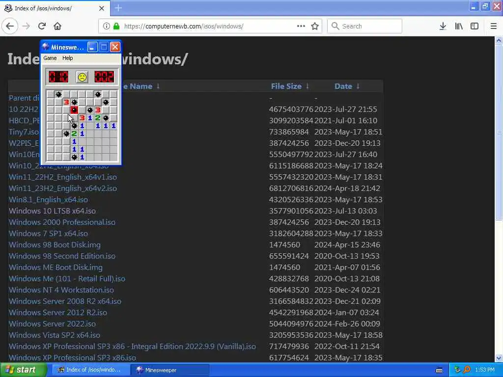Click file size 6812706816
The image size is (503, 377).
pyautogui.click(x=291, y=188)
